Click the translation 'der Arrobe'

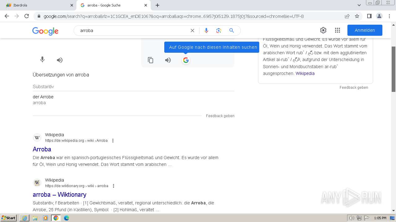click(43, 97)
